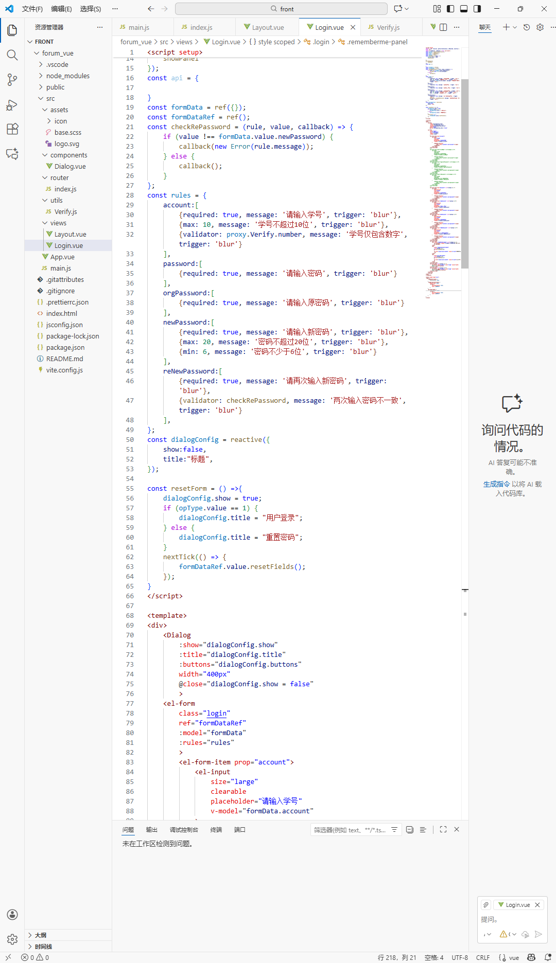Viewport: 556px width, 963px height.
Task: Open chat settings gear
Action: pos(540,27)
